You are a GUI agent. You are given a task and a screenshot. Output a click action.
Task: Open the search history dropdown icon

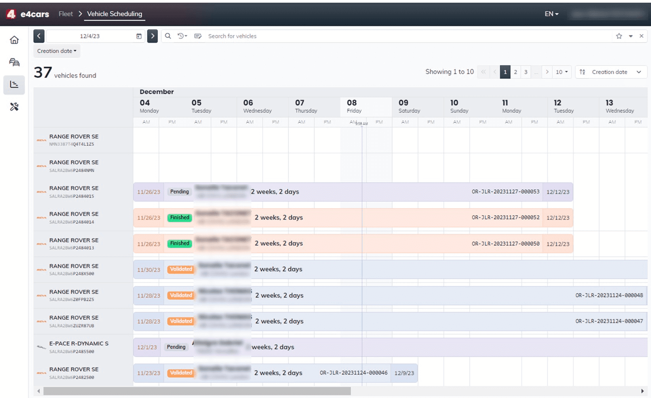click(182, 36)
